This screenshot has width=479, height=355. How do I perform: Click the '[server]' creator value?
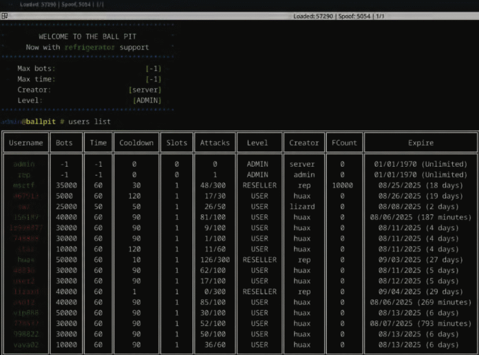(x=145, y=90)
